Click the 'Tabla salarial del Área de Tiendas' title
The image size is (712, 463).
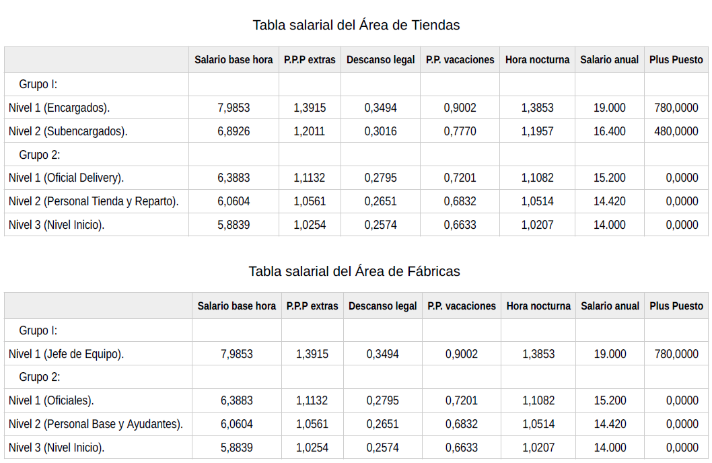pos(356,25)
